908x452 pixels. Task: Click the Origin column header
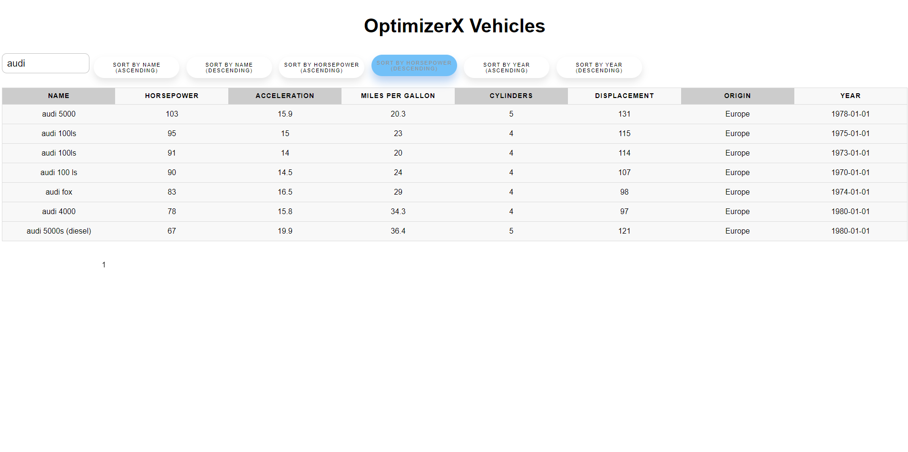pos(737,96)
